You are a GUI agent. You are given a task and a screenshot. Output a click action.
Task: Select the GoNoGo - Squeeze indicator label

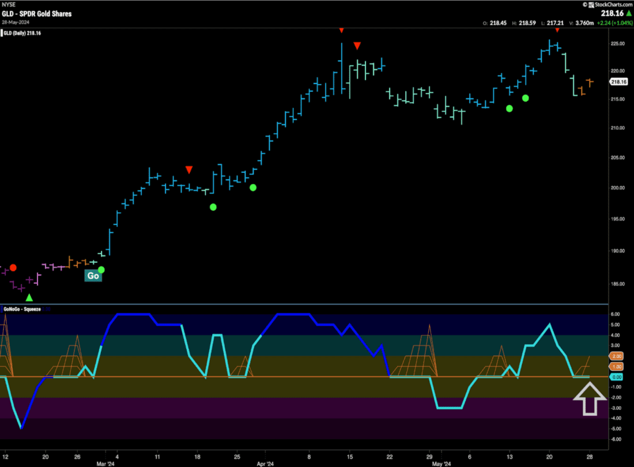24,309
